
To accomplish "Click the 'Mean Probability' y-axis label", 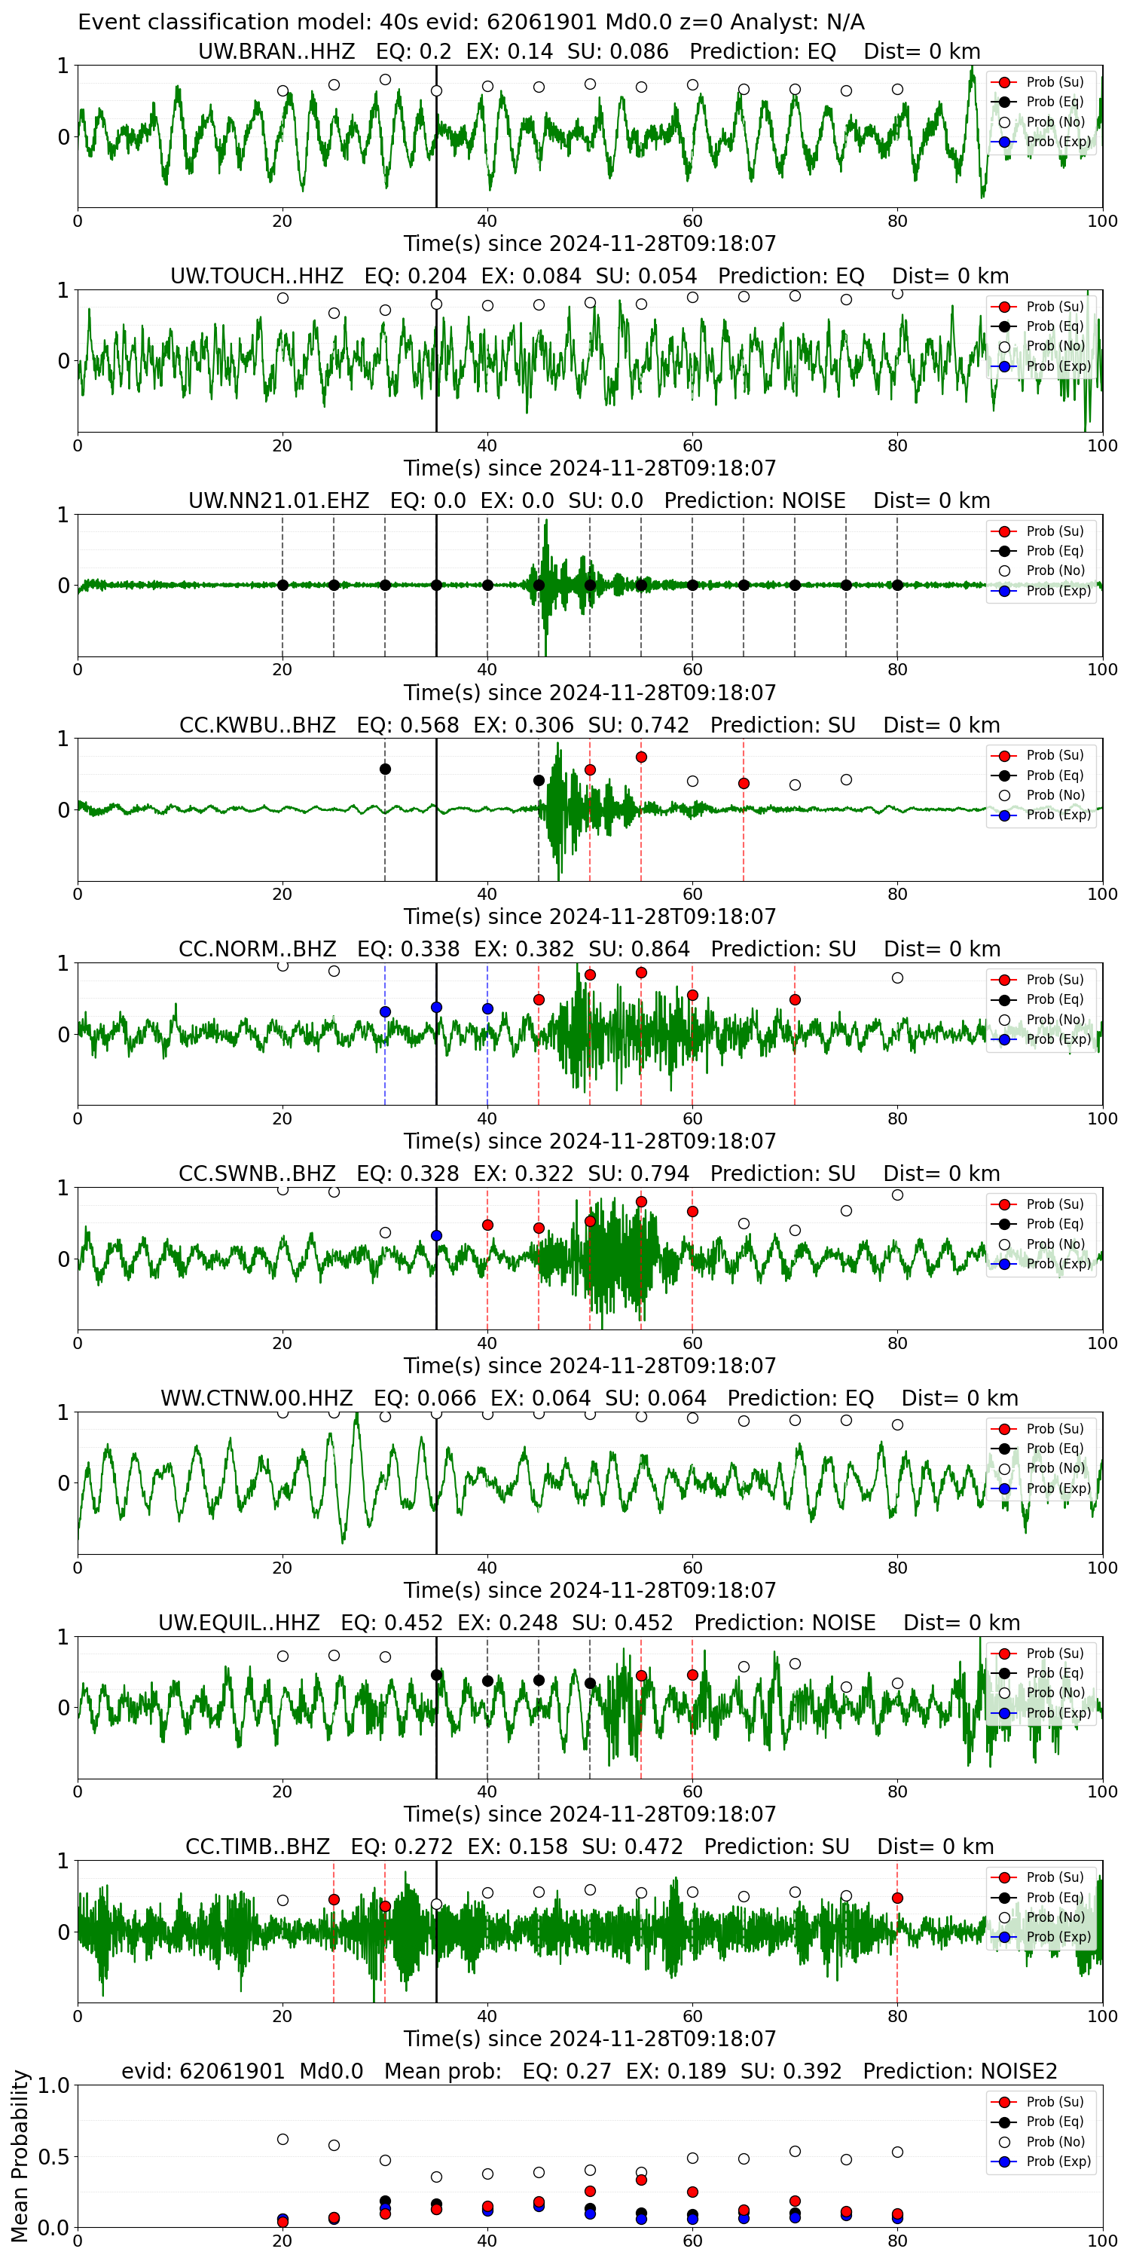I will click(20, 2155).
